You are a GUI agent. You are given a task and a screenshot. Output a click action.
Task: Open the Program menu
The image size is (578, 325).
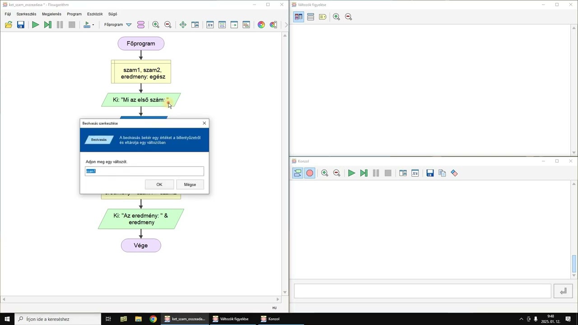point(74,14)
